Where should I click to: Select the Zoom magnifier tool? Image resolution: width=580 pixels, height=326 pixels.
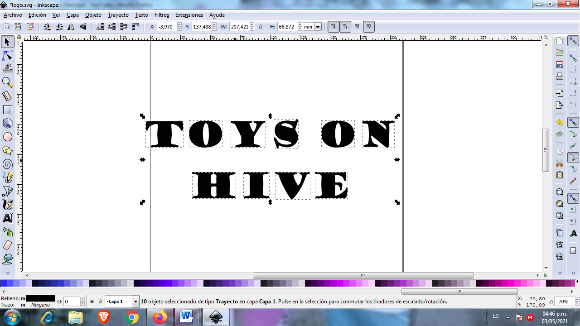pos(7,82)
